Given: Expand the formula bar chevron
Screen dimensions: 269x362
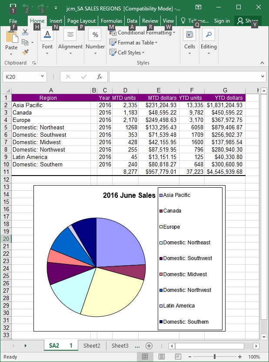Looking at the screenshot, I should [x=263, y=77].
